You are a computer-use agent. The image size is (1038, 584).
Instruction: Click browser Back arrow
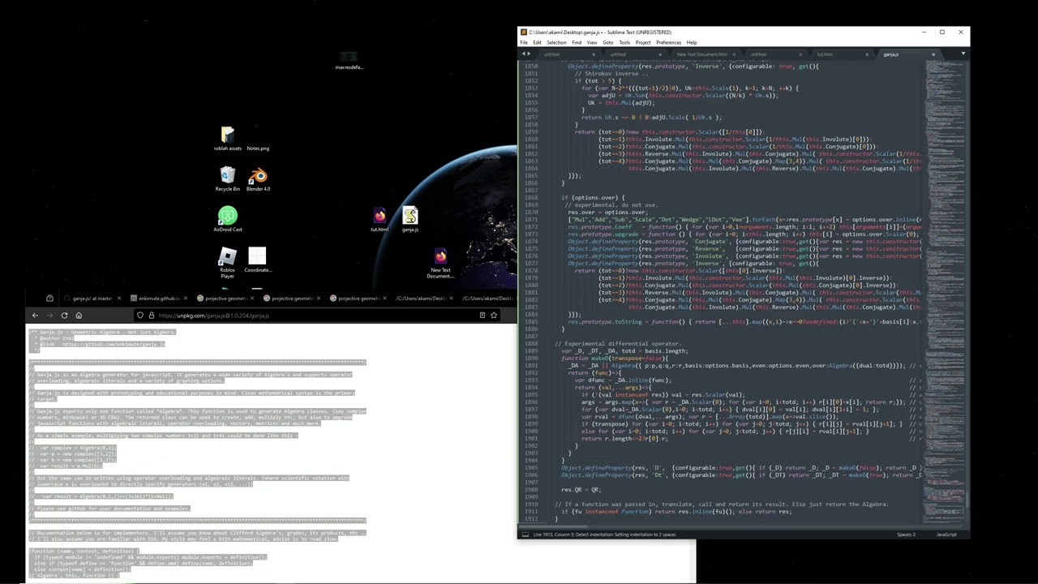(x=35, y=316)
